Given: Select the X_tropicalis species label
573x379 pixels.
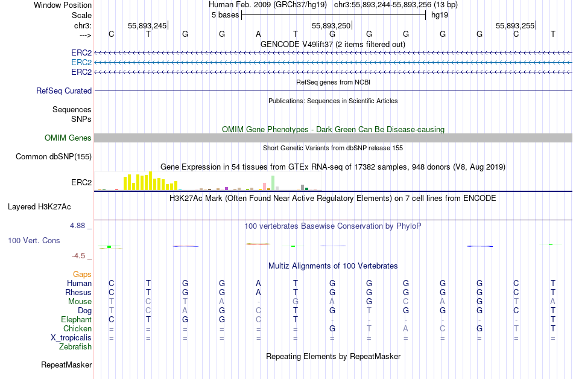Looking at the screenshot, I should [x=71, y=338].
